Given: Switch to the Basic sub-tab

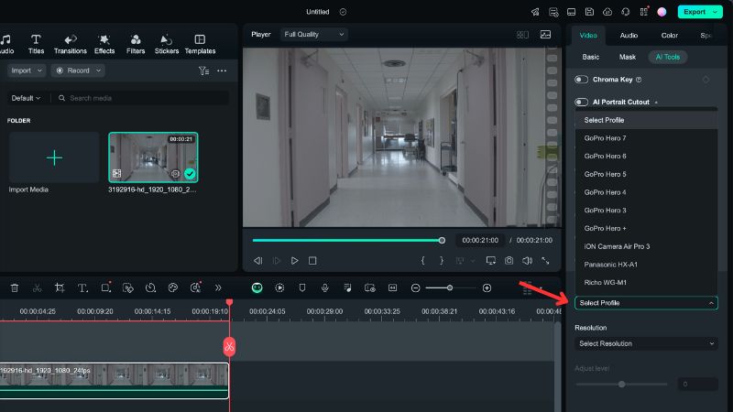Looking at the screenshot, I should (x=590, y=57).
